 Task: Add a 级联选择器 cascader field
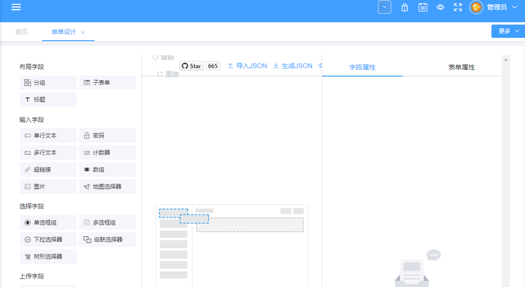point(107,239)
